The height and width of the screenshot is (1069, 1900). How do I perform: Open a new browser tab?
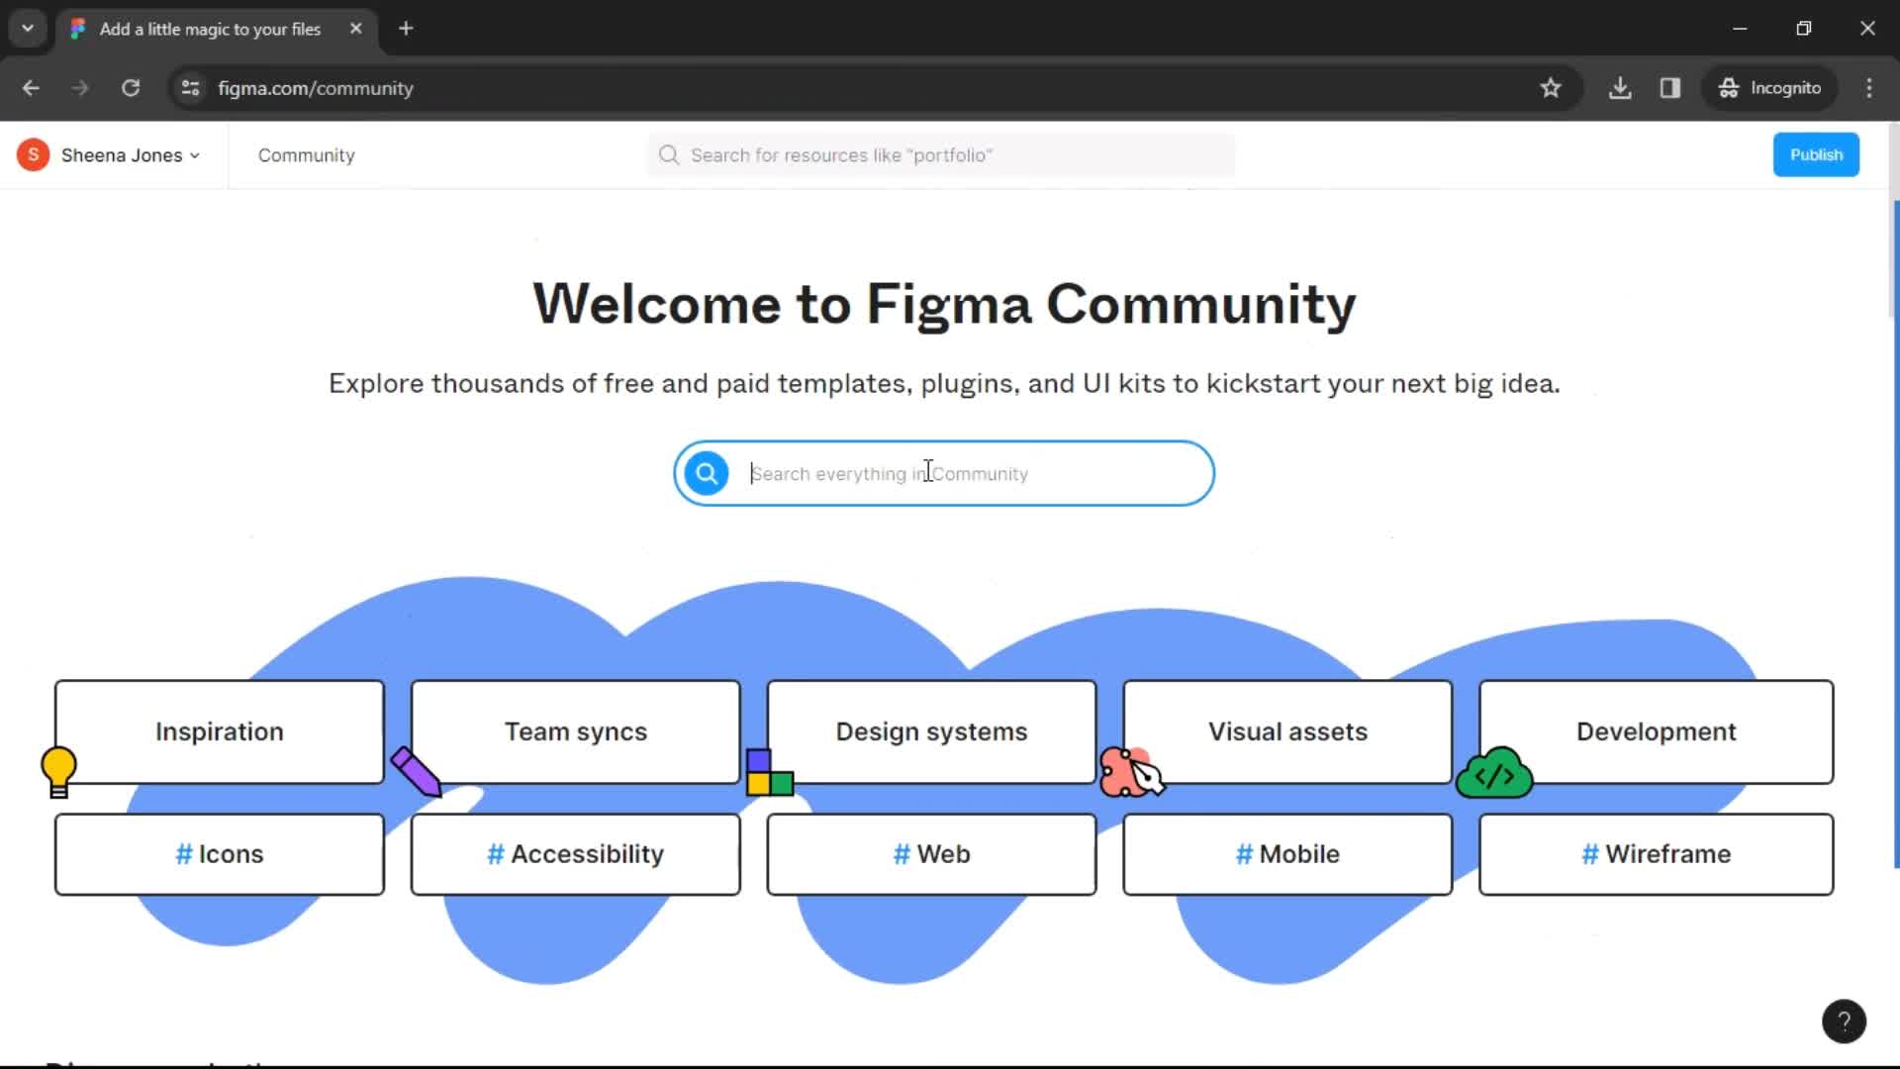pos(406,29)
